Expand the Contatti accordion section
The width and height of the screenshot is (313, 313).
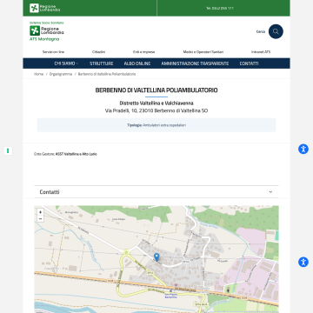[x=156, y=192]
